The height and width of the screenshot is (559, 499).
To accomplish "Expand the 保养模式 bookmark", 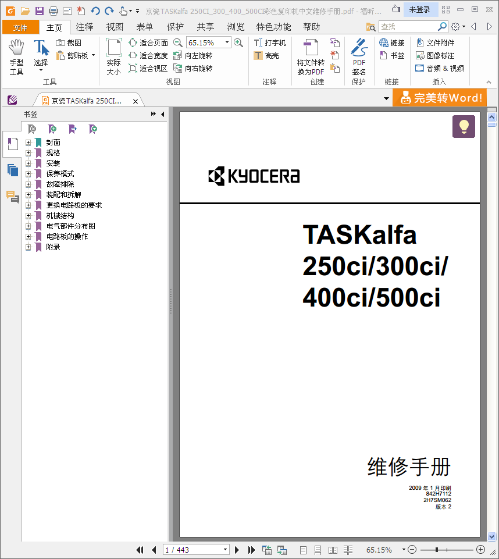I will 28,174.
